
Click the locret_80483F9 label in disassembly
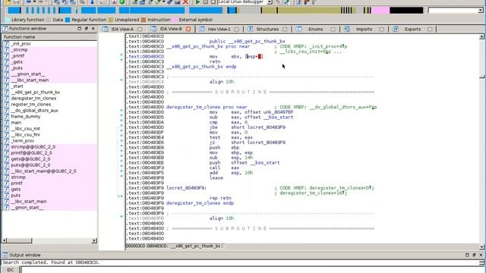click(x=186, y=188)
